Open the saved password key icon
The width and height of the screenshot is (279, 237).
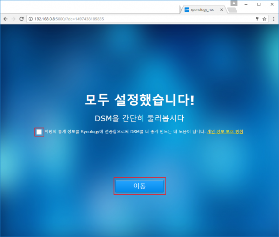257,19
